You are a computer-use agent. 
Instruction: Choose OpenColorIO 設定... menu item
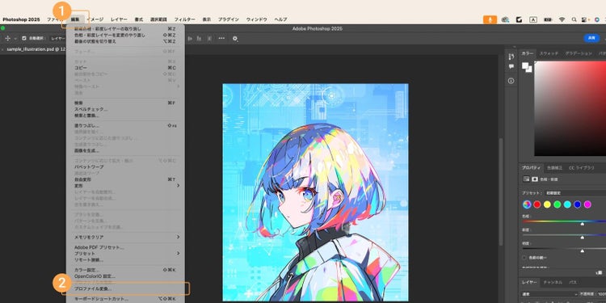point(126,276)
